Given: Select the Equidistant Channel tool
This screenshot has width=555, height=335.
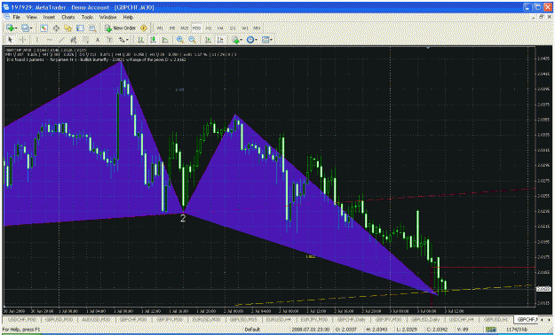Looking at the screenshot, I should coord(74,40).
